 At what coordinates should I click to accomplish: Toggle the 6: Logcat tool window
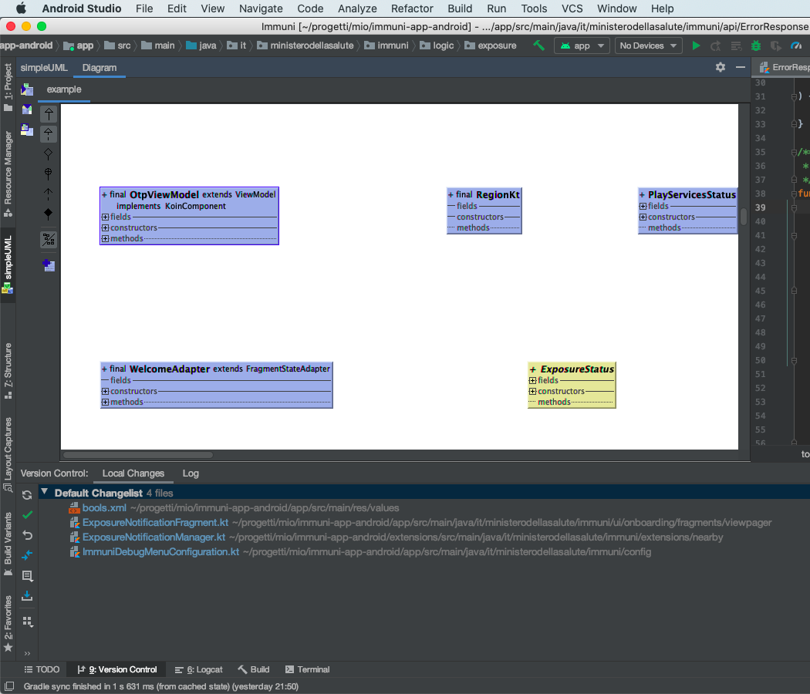click(199, 669)
